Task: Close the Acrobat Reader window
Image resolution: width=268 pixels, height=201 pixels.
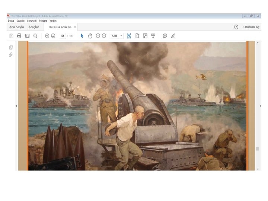Action: [258, 16]
